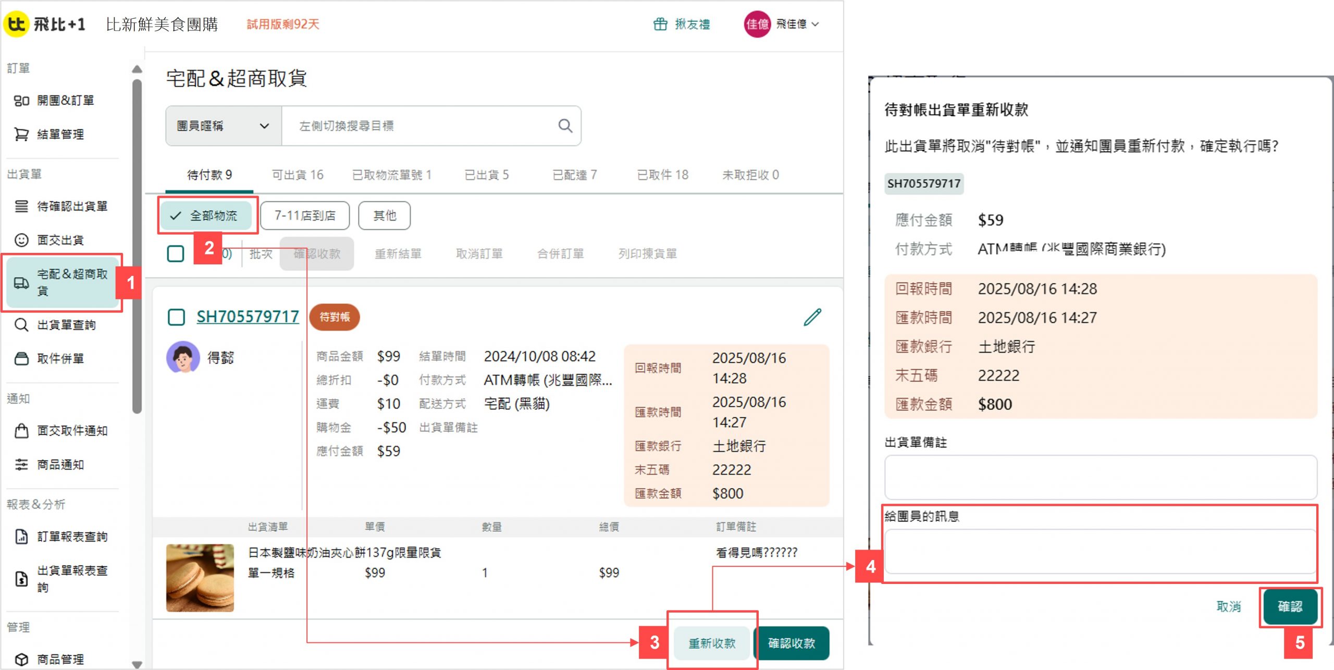The height and width of the screenshot is (670, 1334).
Task: Open 開團&訂單 in the sidebar
Action: (x=65, y=101)
